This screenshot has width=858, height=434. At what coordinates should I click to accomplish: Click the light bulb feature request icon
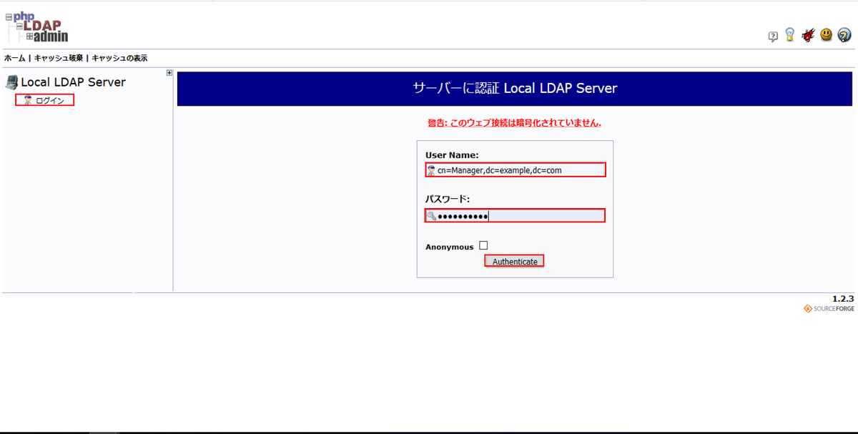point(790,34)
